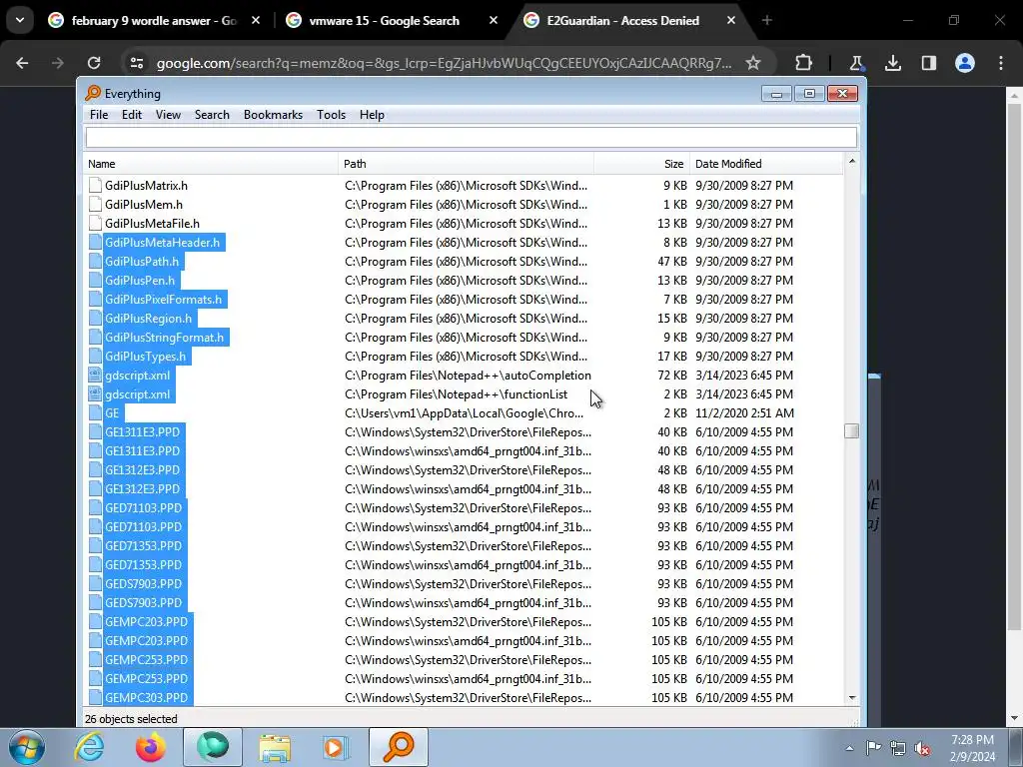Go forward in Chrome

click(x=58, y=63)
